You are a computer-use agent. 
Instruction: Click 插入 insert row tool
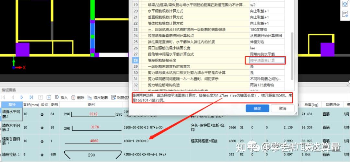click(61, 98)
